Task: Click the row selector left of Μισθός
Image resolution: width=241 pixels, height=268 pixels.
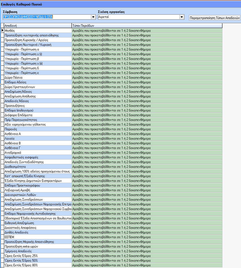Action: click(x=2, y=31)
